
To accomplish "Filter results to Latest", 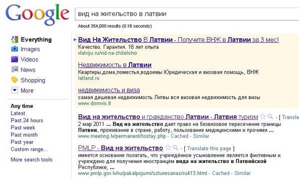I will (x=18, y=113).
